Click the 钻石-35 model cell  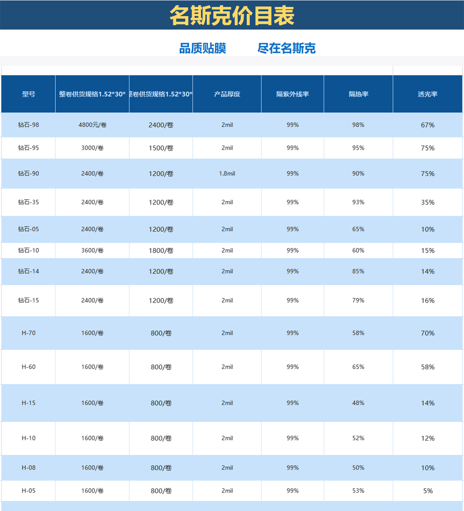(x=29, y=202)
